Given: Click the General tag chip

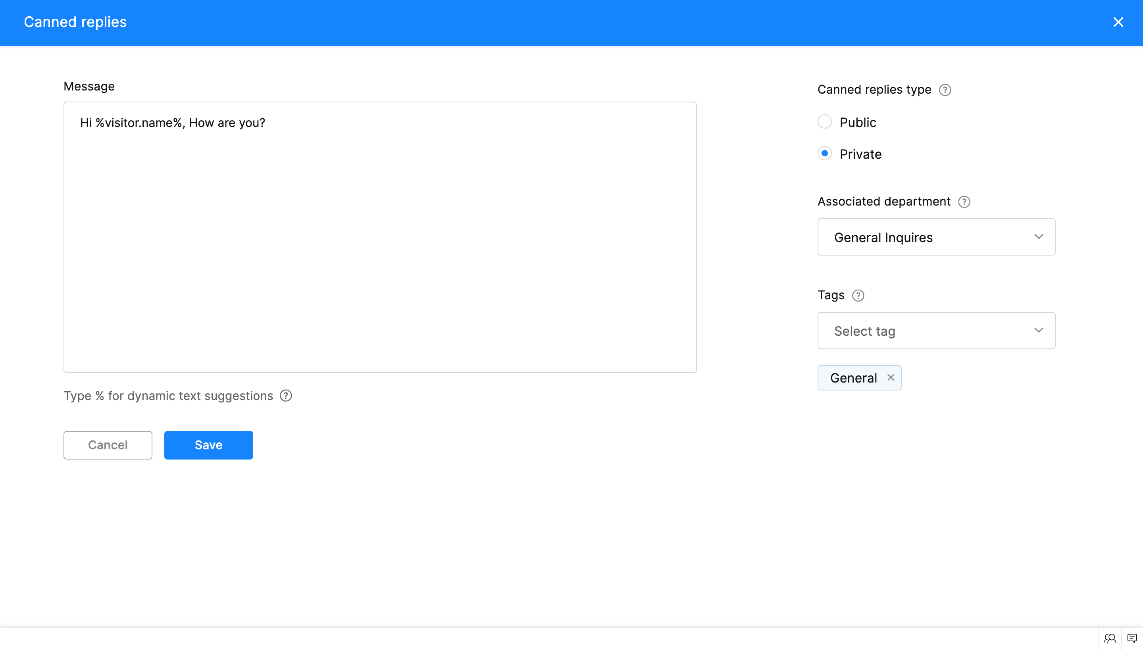Looking at the screenshot, I should click(853, 378).
